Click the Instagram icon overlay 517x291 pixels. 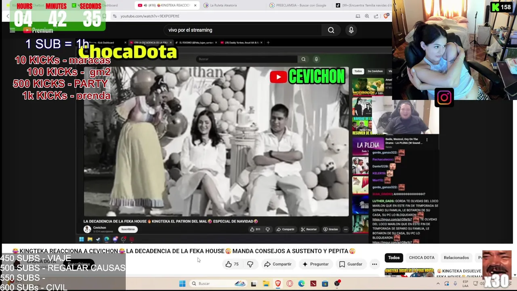click(x=444, y=97)
